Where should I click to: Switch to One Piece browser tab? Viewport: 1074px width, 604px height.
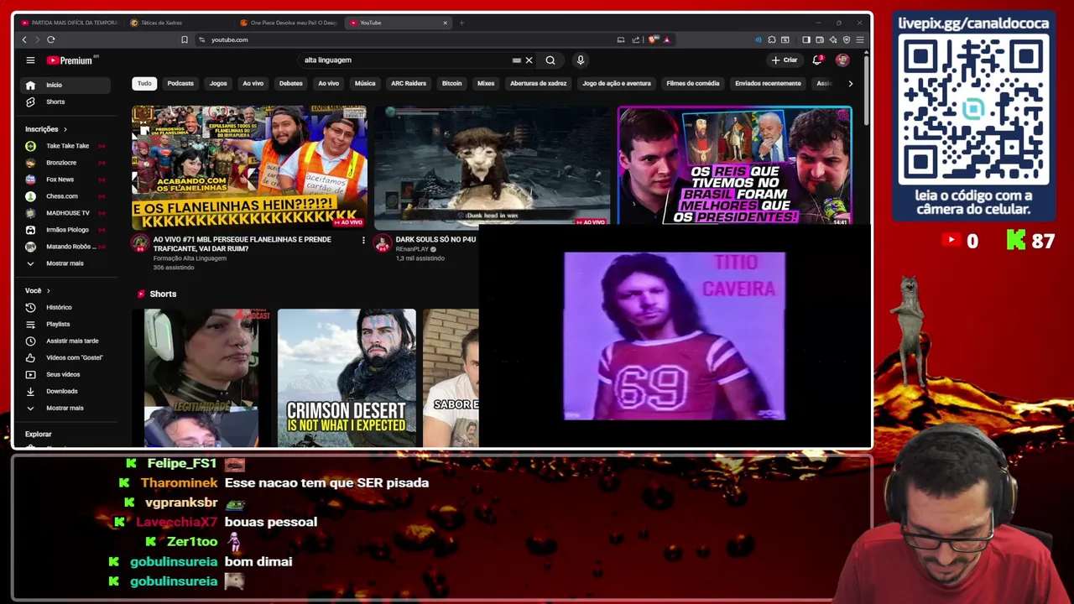[x=289, y=23]
